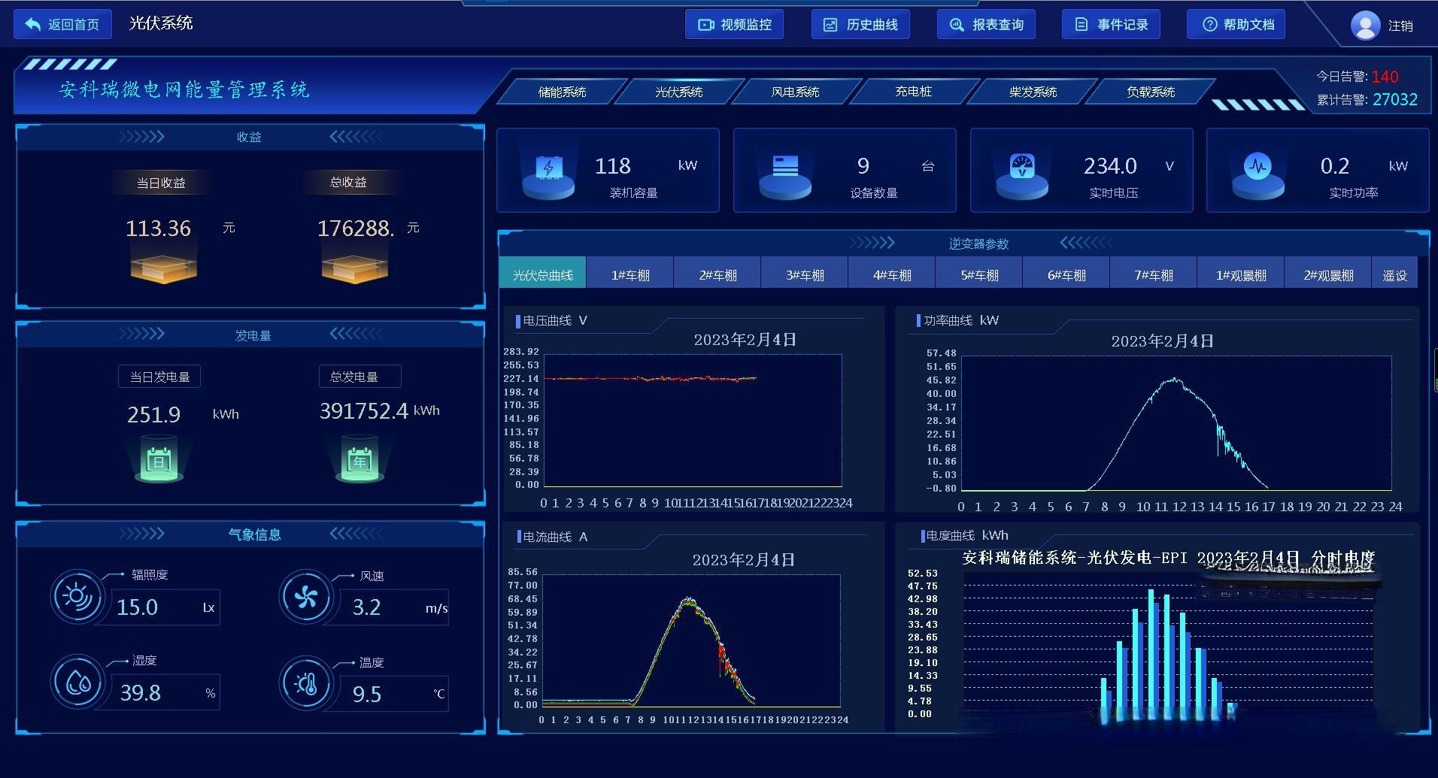The image size is (1438, 778).
Task: Click the real-time power pulse icon
Action: click(1257, 167)
